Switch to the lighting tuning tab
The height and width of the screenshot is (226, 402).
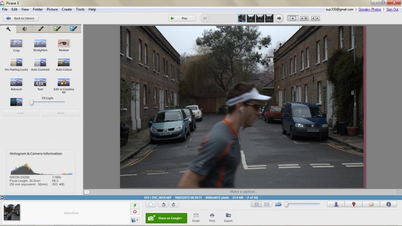coord(24,29)
